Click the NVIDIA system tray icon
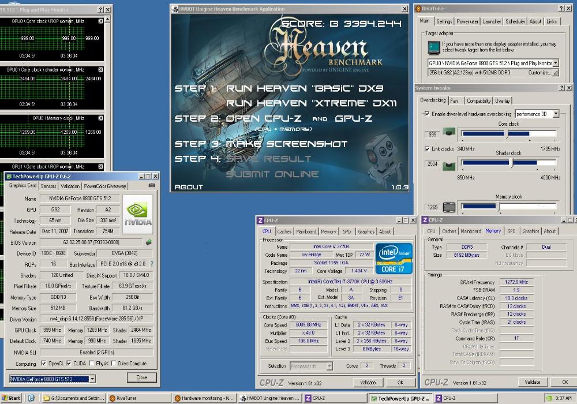The width and height of the screenshot is (577, 404). coord(549,398)
